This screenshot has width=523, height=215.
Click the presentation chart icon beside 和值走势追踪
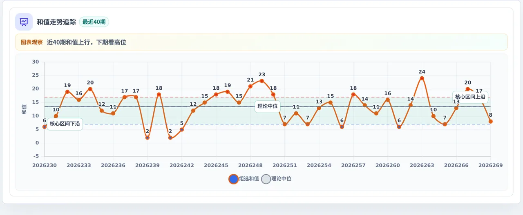tap(24, 22)
